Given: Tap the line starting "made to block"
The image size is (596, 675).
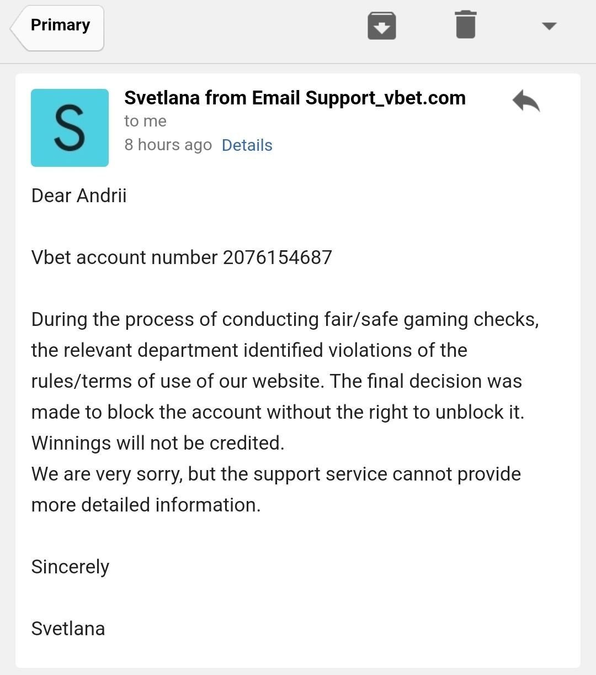Looking at the screenshot, I should pos(278,412).
